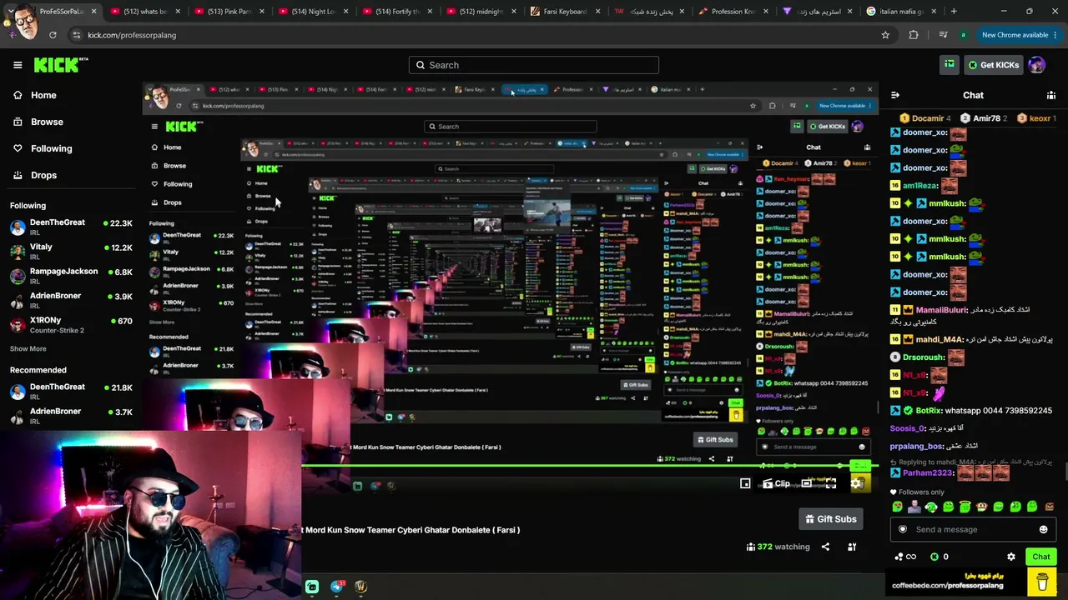
Task: Click the Get KICKs button
Action: pyautogui.click(x=992, y=65)
